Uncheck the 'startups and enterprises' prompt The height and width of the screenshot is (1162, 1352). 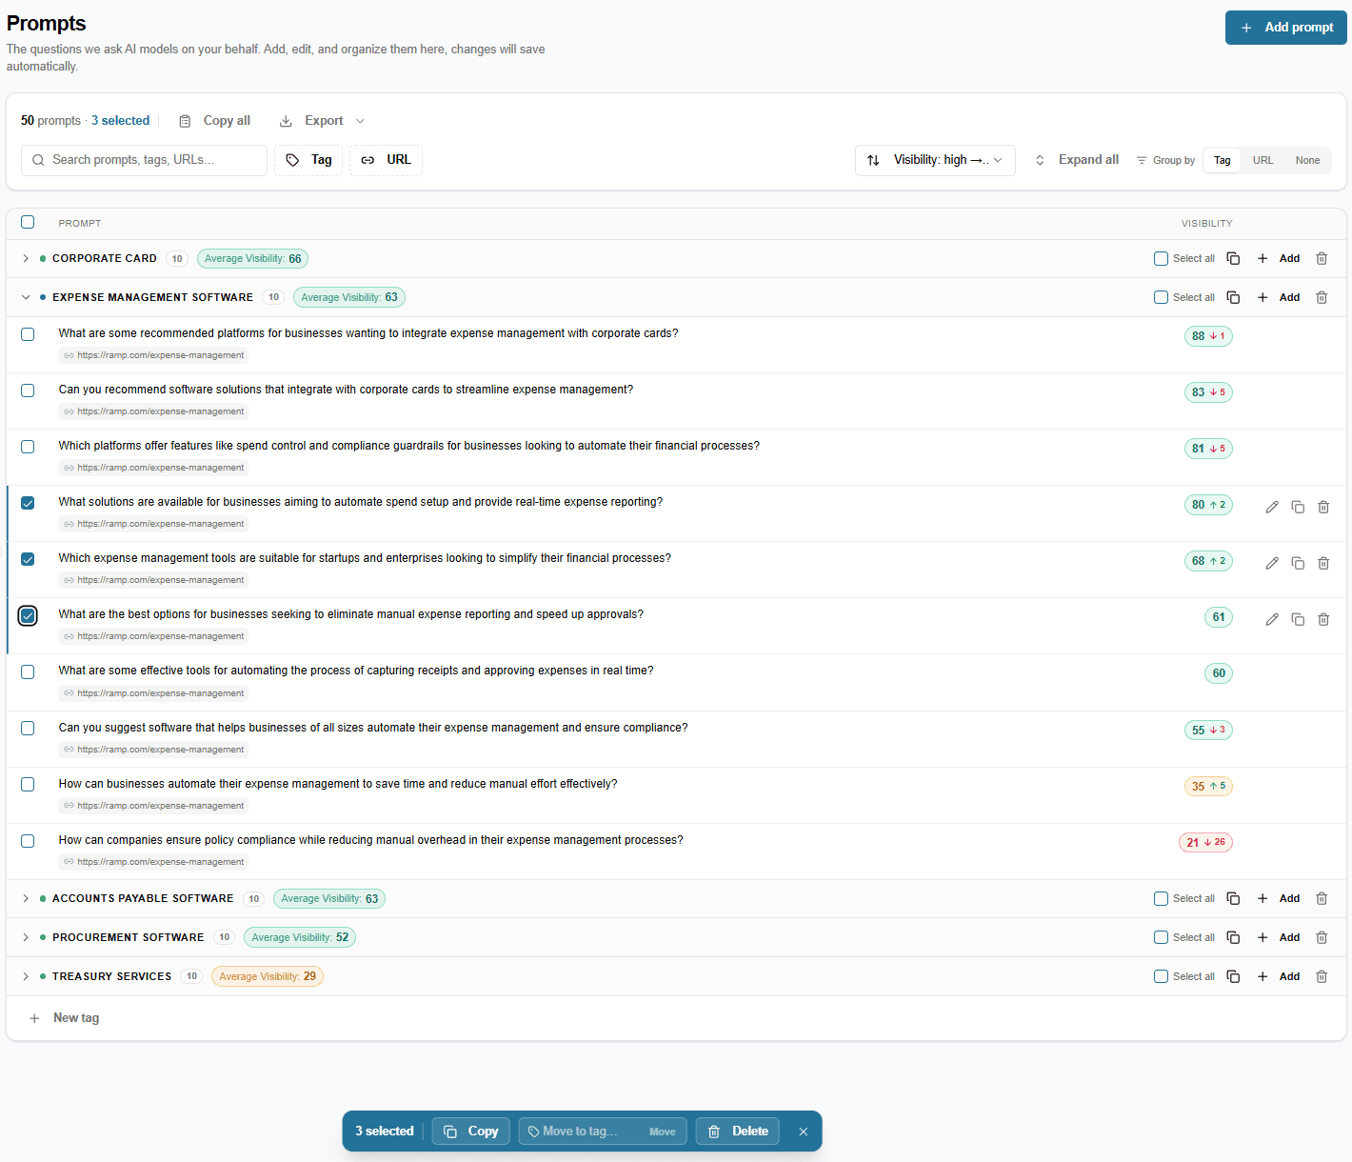pyautogui.click(x=28, y=559)
